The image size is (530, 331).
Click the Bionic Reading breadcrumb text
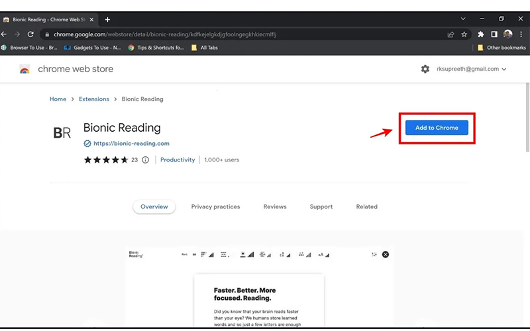[142, 99]
